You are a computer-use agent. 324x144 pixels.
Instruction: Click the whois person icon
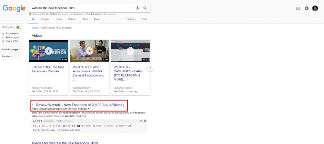click(x=94, y=126)
